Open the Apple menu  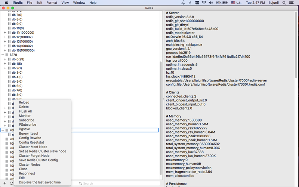(6, 3)
